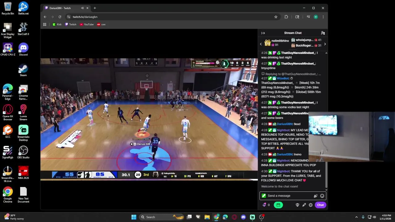The image size is (395, 222).
Task: Open Bits and channel points balance
Action: click(x=266, y=205)
